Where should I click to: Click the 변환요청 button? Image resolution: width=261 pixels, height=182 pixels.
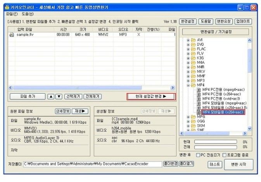click(224, 21)
